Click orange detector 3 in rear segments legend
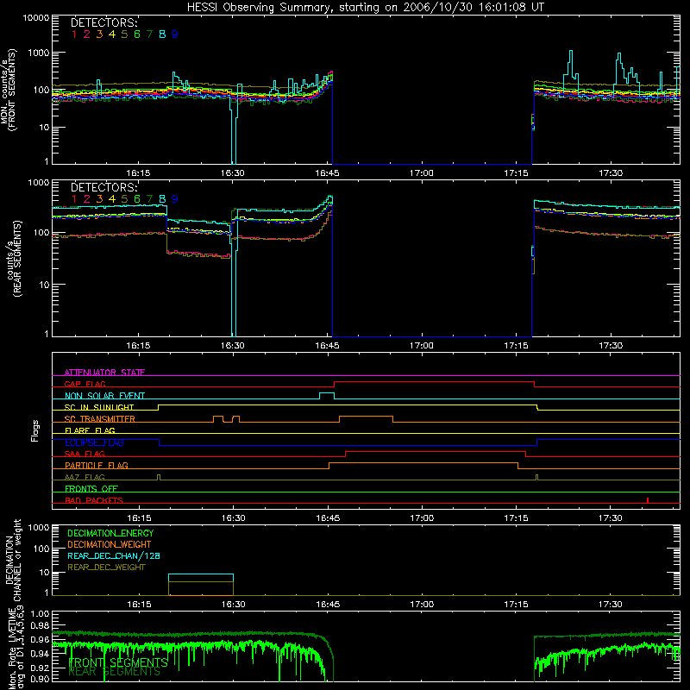 pos(99,199)
